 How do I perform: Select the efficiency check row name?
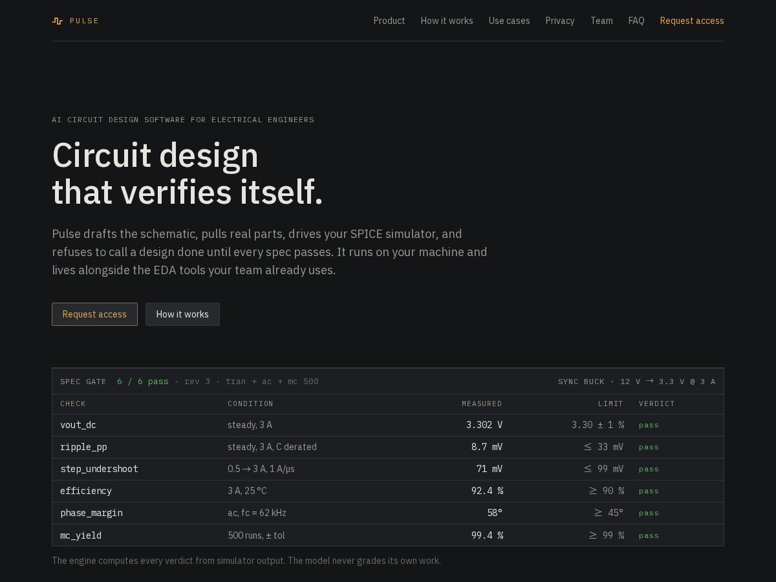coord(86,491)
